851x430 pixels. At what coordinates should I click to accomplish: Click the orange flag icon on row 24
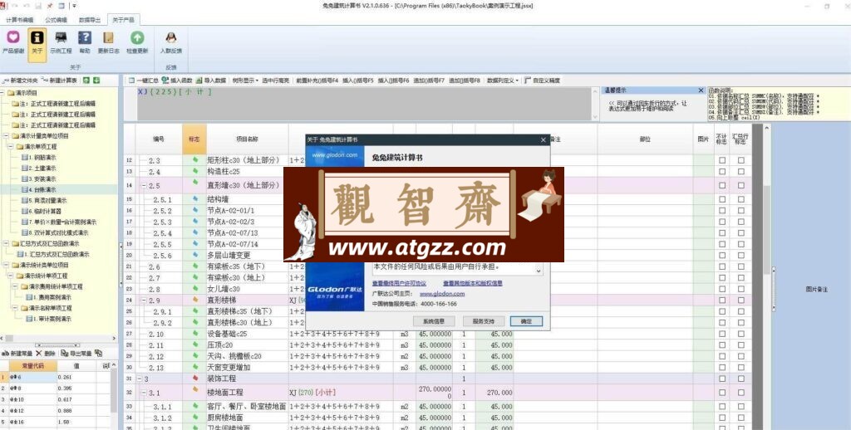195,300
